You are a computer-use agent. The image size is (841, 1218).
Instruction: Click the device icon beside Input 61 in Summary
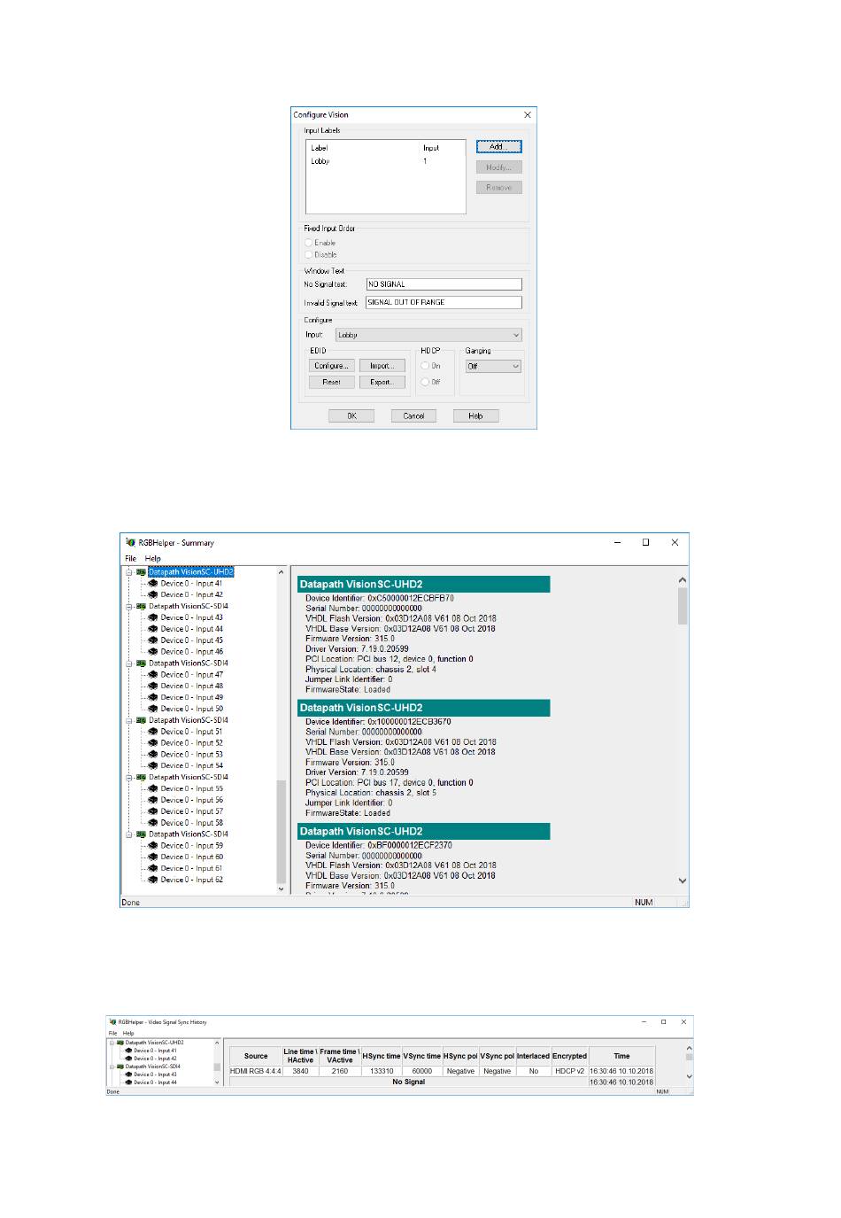(153, 868)
